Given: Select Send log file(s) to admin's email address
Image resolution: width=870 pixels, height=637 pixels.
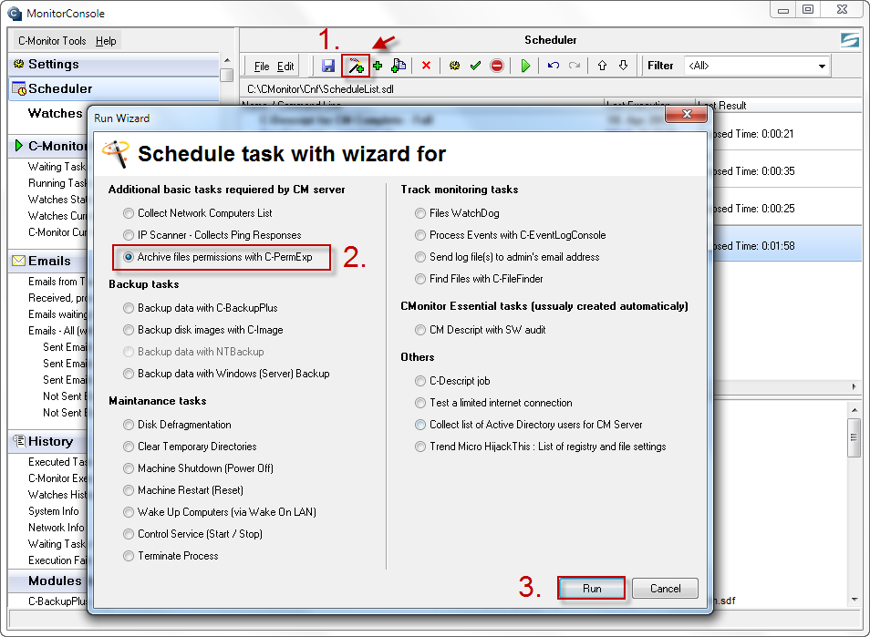Looking at the screenshot, I should 508,257.
